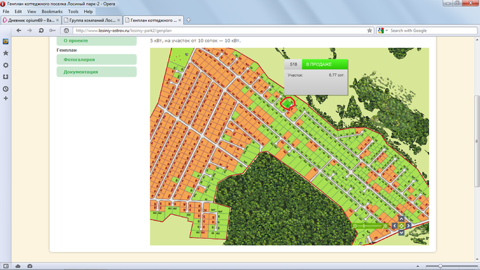
Task: Open Opera Link cloud icon in status bar
Action: pos(17,266)
